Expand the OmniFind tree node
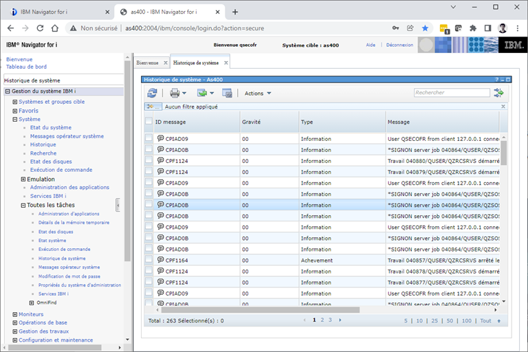 (32, 302)
